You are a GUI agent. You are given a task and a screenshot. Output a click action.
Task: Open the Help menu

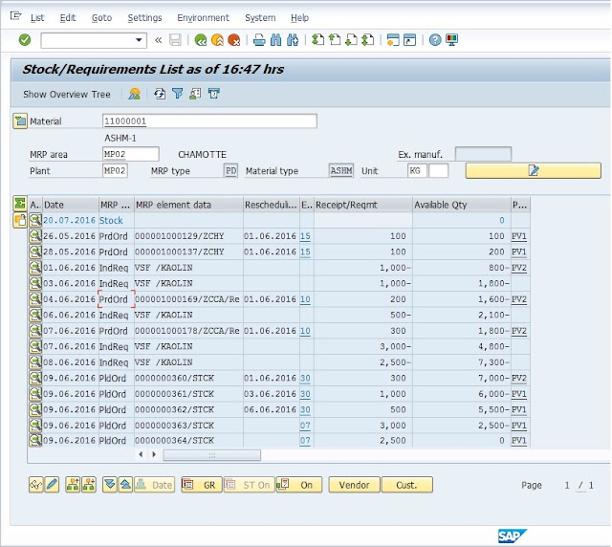[x=299, y=18]
